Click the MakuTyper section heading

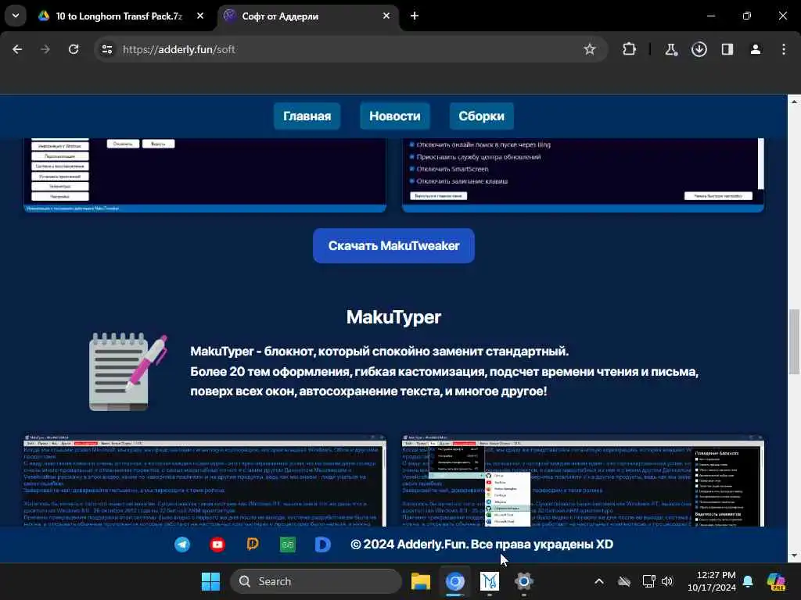point(394,317)
